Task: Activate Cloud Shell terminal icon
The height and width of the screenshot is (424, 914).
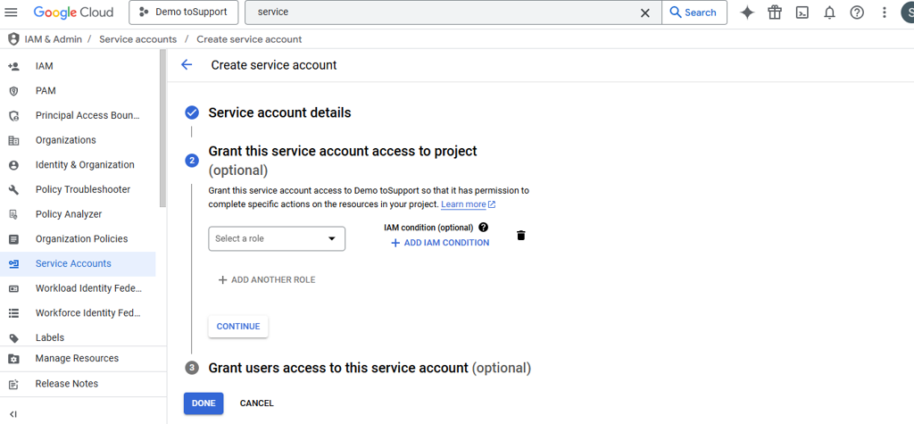Action: (802, 12)
